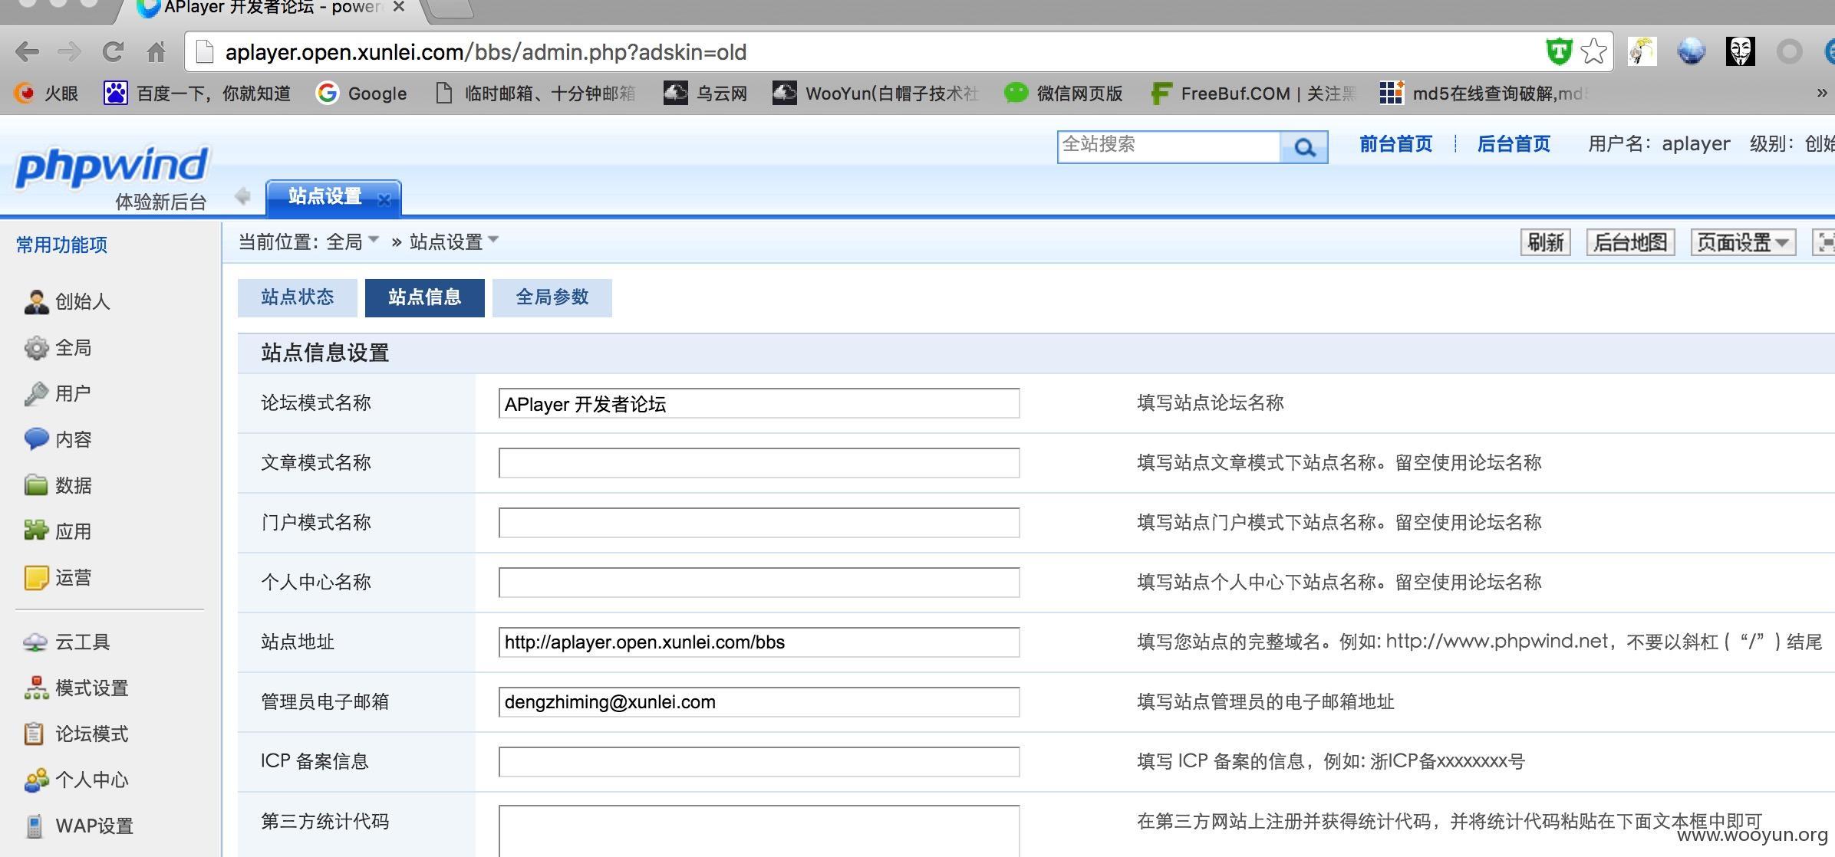The height and width of the screenshot is (857, 1835).
Task: Click 体验新后台 link under logo
Action: pyautogui.click(x=161, y=202)
